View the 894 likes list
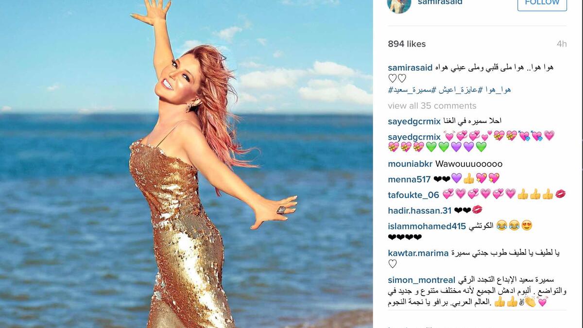The image size is (583, 328). pyautogui.click(x=407, y=44)
